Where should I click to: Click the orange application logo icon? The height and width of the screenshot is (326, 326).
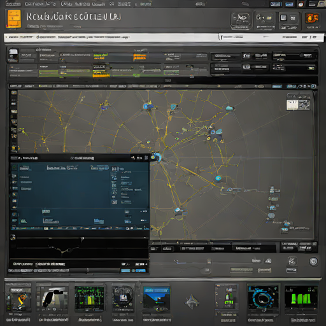coord(14,18)
